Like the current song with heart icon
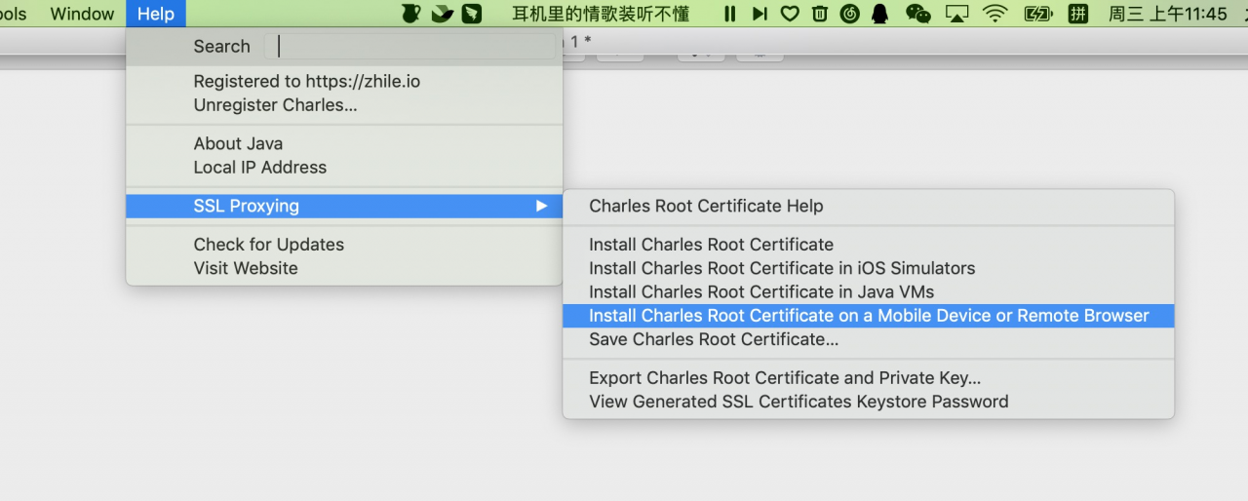The image size is (1248, 501). click(790, 14)
